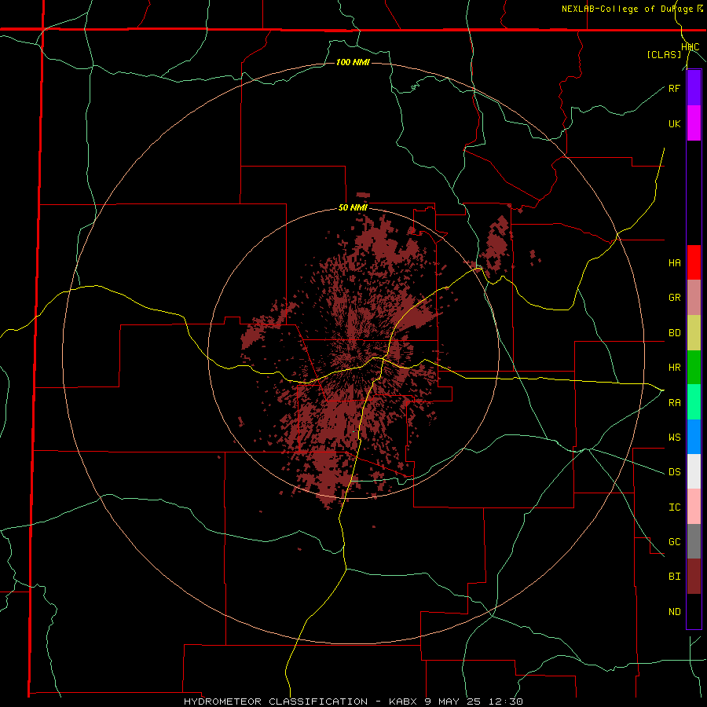Click the ND legend label
The image size is (707, 707).
(674, 612)
